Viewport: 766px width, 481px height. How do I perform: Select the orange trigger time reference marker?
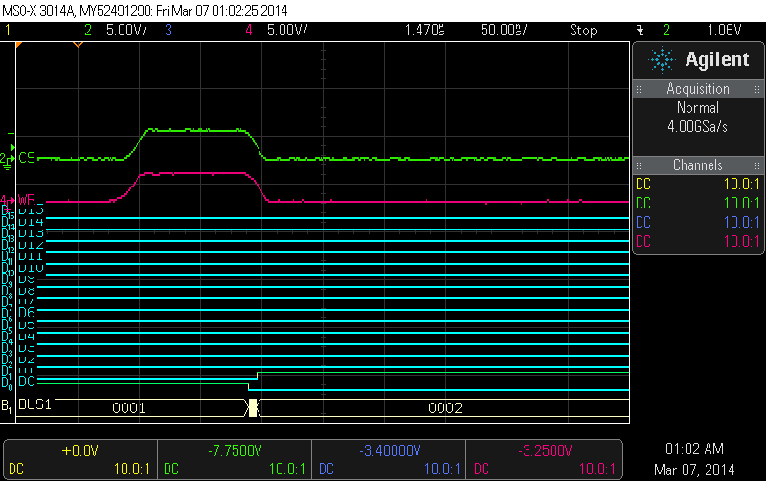click(x=78, y=44)
